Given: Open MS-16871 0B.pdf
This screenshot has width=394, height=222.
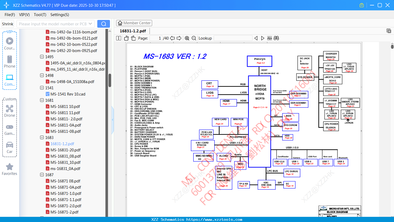Looking at the screenshot, I should pos(65,181).
